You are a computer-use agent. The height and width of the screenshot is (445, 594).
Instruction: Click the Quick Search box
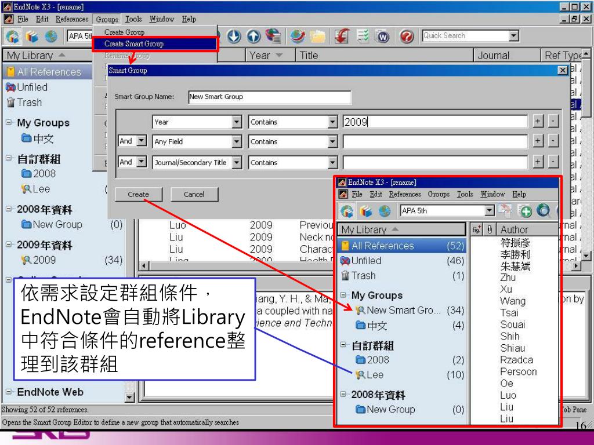pyautogui.click(x=466, y=36)
